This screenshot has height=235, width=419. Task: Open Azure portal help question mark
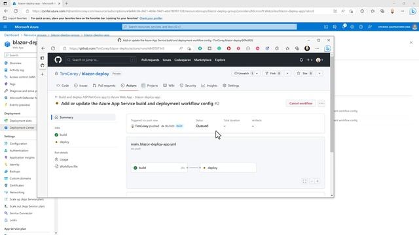(x=361, y=27)
